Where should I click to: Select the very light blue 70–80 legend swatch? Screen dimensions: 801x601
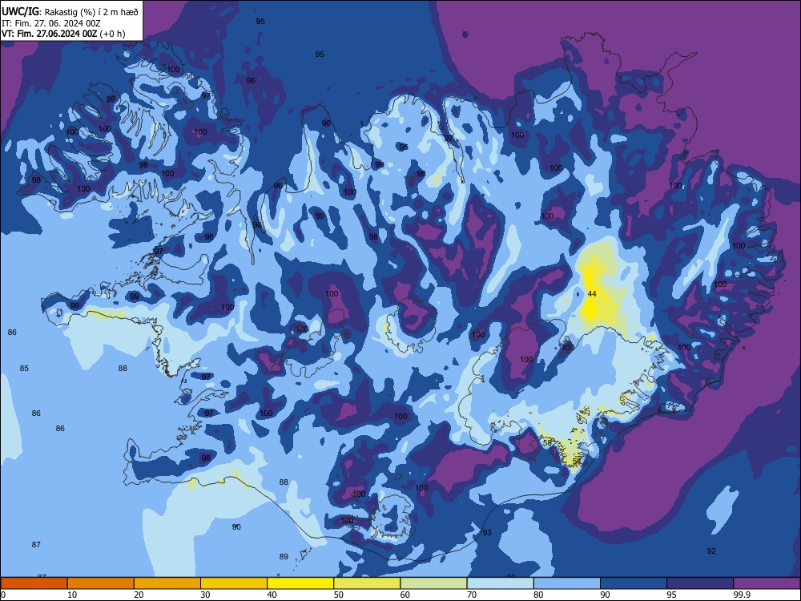pyautogui.click(x=500, y=583)
